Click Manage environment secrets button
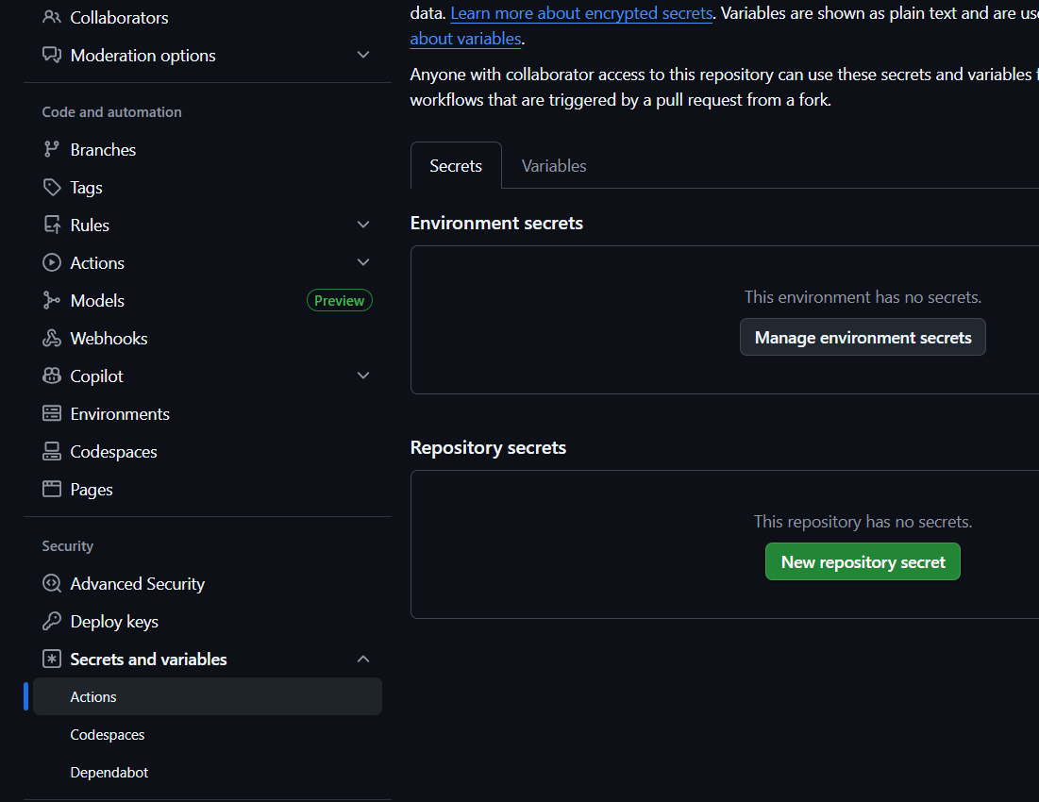This screenshot has height=802, width=1039. point(863,337)
